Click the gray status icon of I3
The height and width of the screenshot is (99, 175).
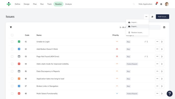pyautogui.click(x=19, y=56)
